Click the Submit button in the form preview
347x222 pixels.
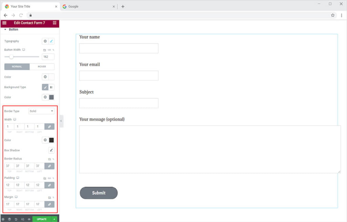point(99,193)
